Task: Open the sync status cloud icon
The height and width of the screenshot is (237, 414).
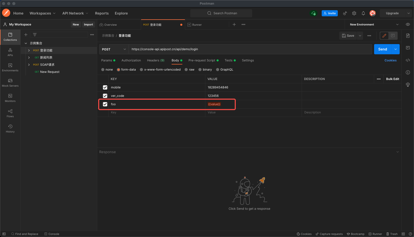Action: click(x=314, y=13)
